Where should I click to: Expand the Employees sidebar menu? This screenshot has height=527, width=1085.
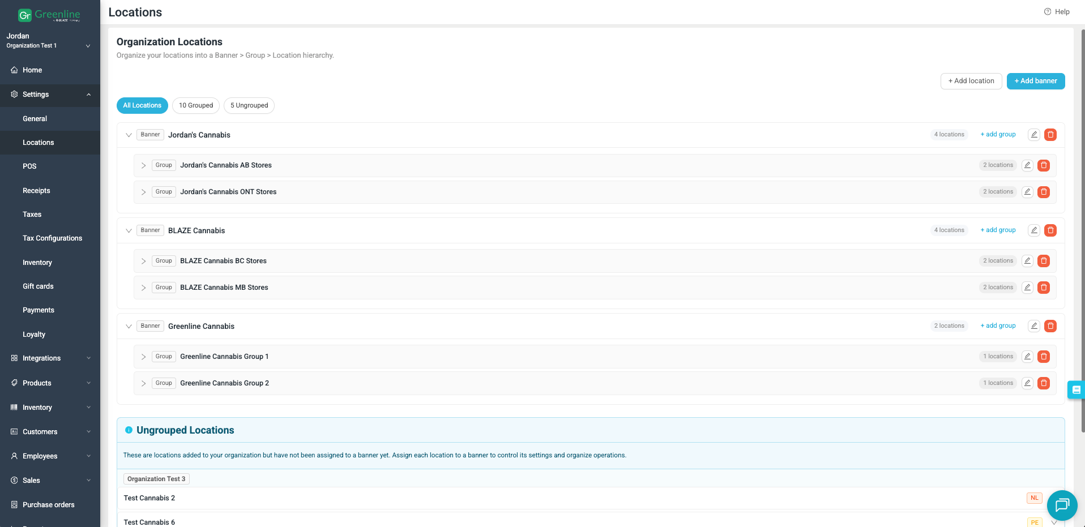[50, 456]
